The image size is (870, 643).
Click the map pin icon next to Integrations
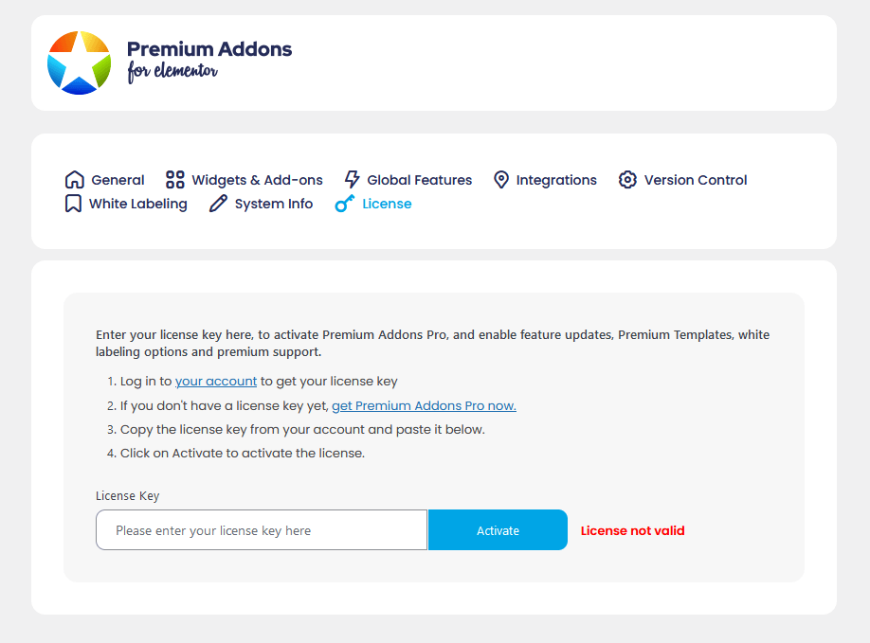(x=500, y=179)
